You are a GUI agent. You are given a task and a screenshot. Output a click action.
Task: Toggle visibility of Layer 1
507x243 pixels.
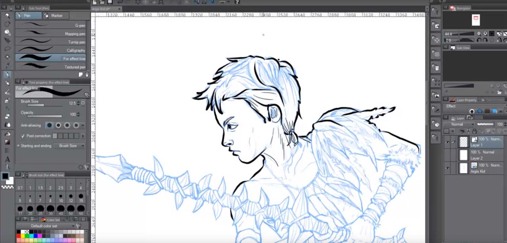click(x=447, y=141)
